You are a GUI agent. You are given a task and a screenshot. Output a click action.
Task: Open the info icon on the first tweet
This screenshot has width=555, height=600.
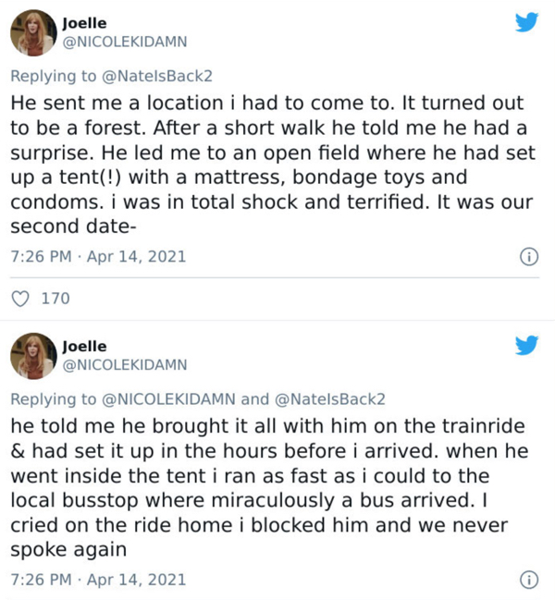[528, 256]
